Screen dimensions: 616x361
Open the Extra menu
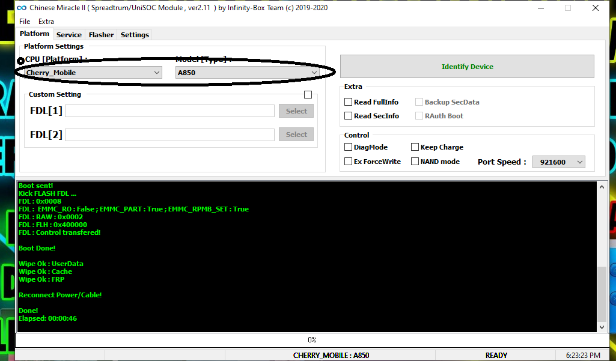(x=46, y=22)
